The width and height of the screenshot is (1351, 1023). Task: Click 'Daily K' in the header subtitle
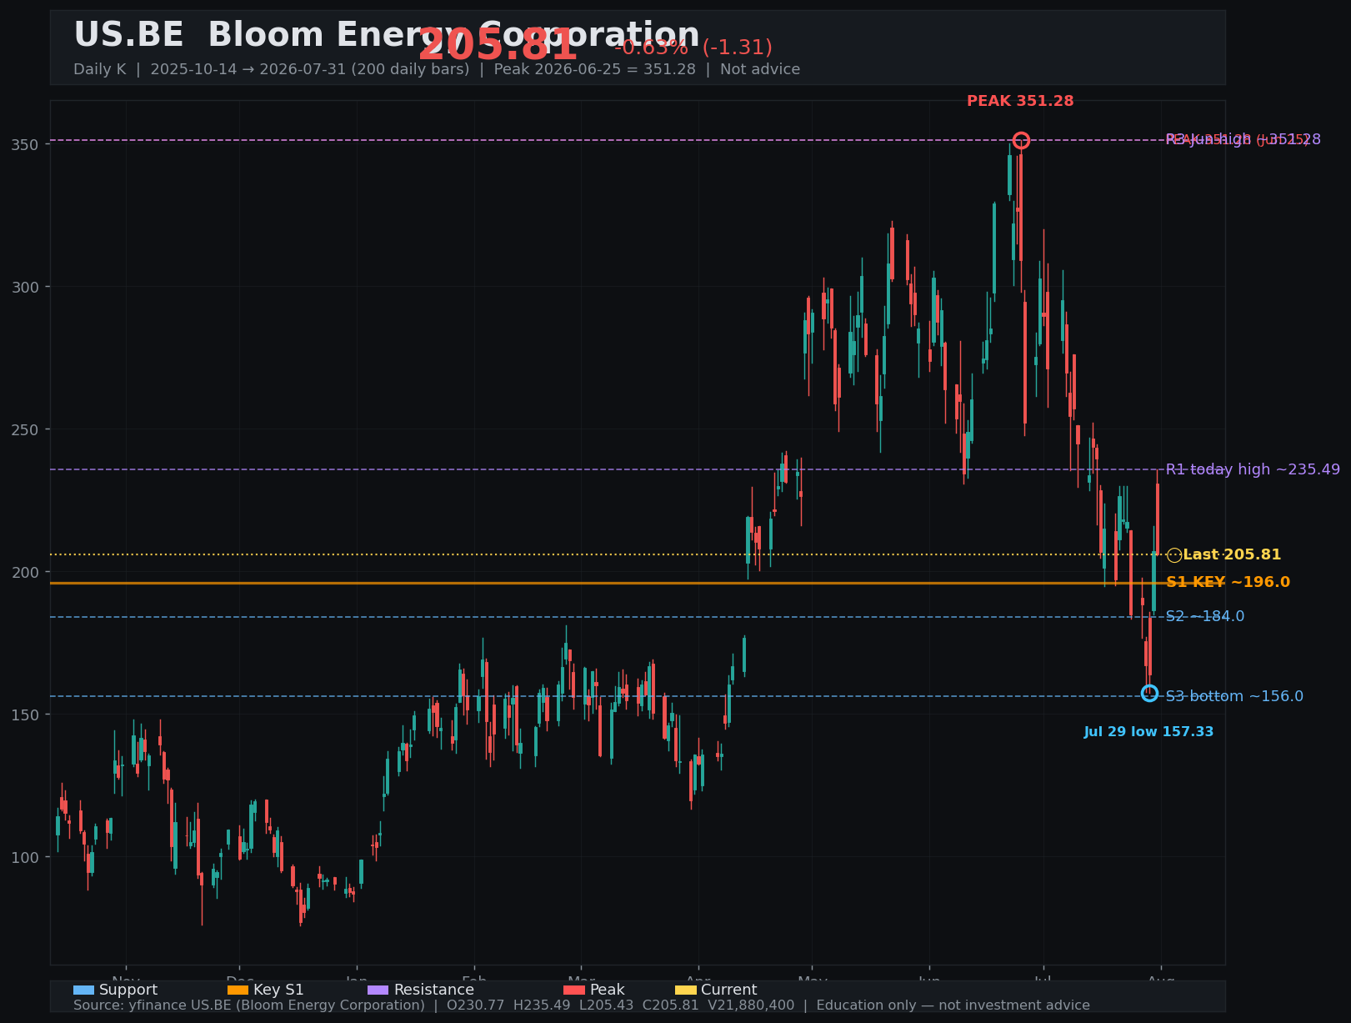[99, 69]
